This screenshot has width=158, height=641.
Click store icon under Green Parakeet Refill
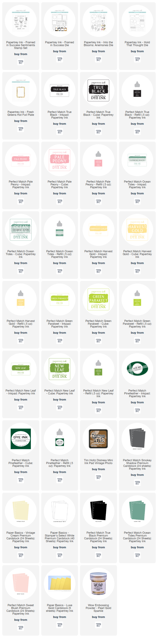(x=137, y=341)
